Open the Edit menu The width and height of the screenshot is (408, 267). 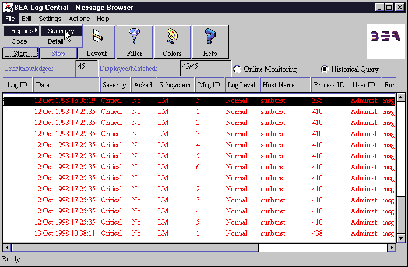click(27, 19)
